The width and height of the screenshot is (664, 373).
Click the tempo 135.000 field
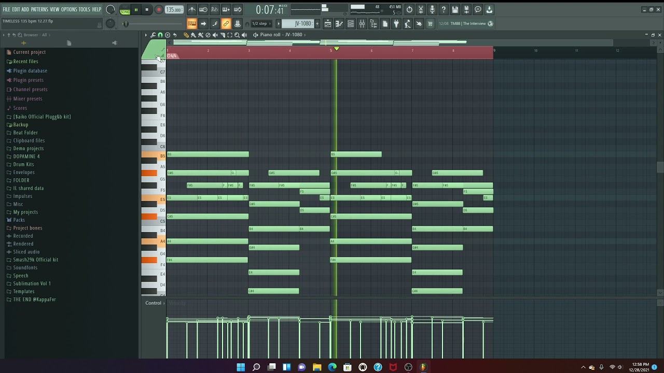click(x=174, y=9)
